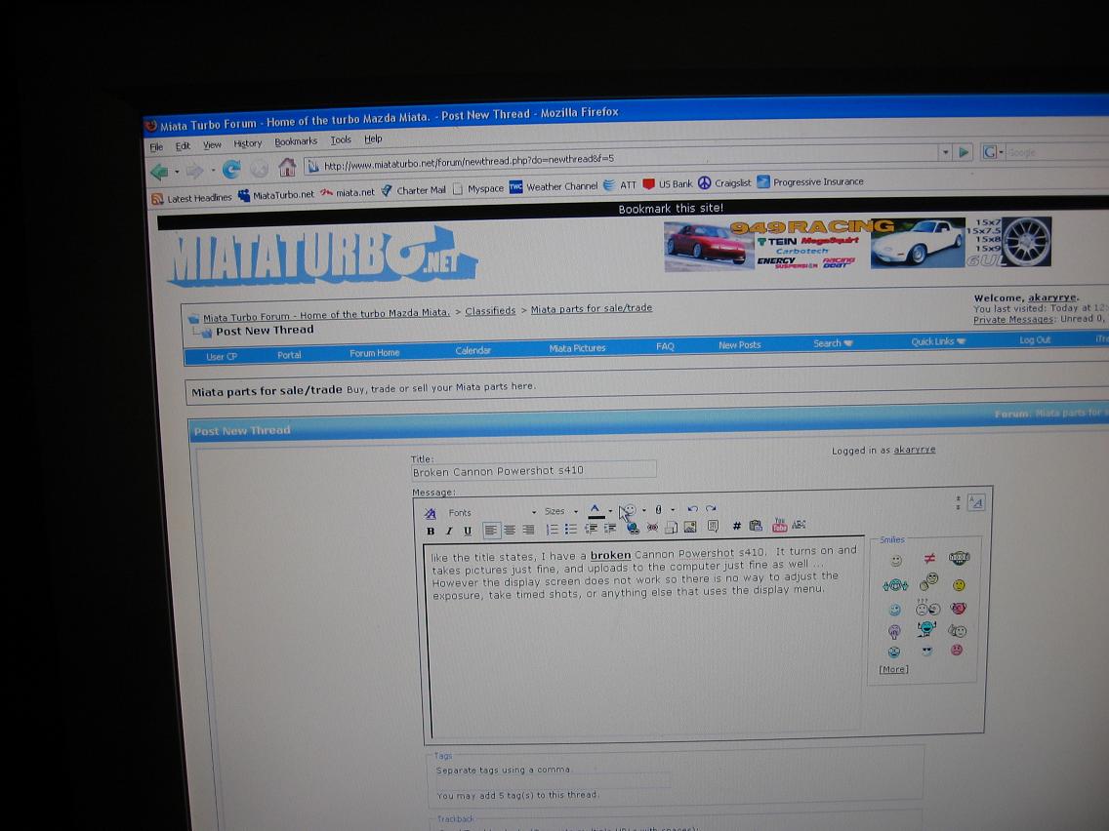Undo the last edit in message editor
Screen dimensions: 1109x831
pyautogui.click(x=692, y=509)
